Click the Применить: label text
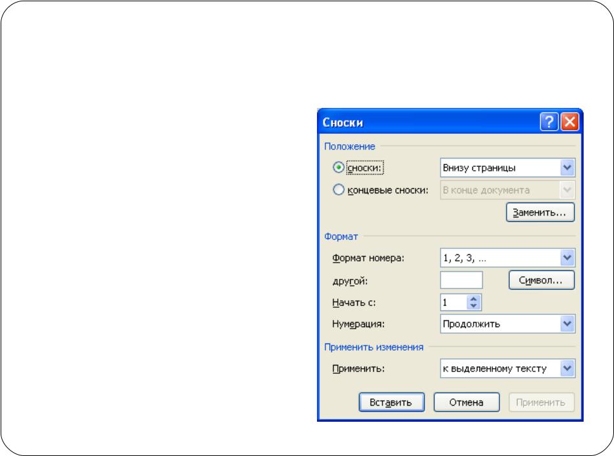 point(358,369)
